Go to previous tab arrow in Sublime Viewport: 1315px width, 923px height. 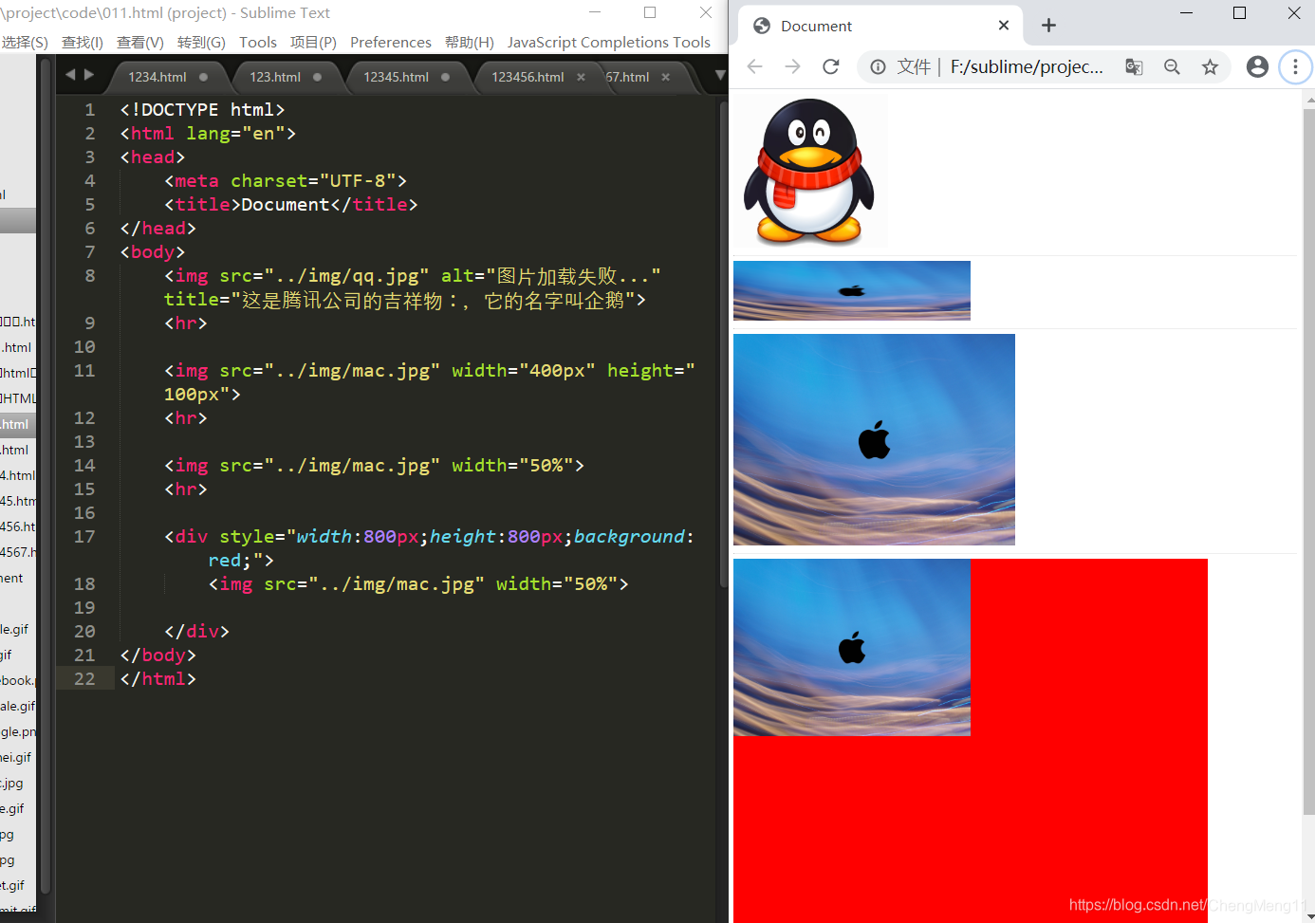pos(70,74)
